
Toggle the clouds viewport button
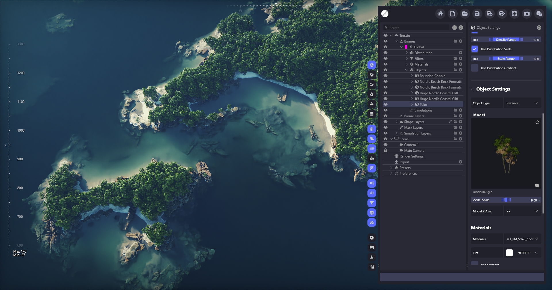pos(372,139)
